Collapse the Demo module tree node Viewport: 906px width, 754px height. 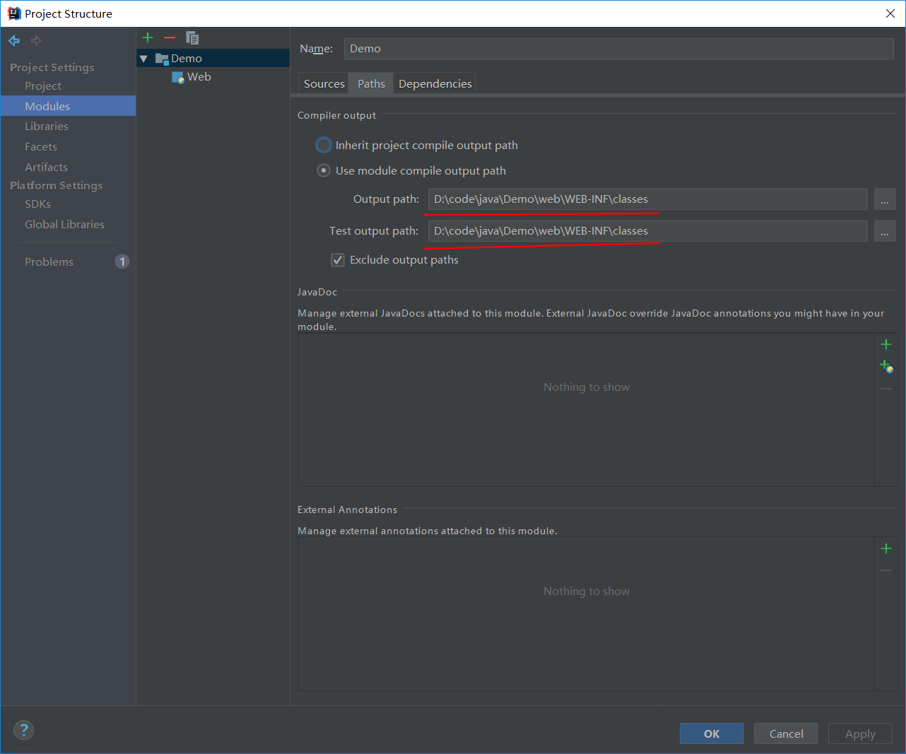tap(144, 59)
